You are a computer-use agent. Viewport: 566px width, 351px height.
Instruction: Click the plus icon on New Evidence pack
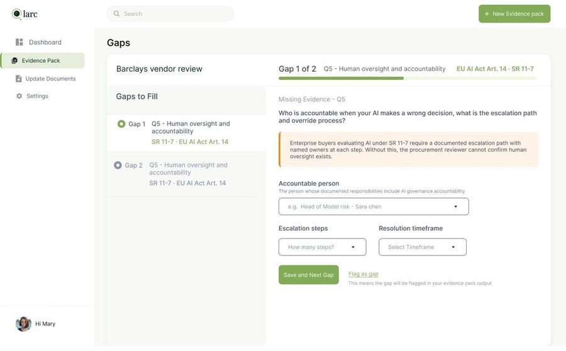pos(487,14)
